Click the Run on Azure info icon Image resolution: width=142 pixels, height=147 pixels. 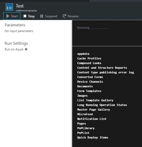coord(26,49)
